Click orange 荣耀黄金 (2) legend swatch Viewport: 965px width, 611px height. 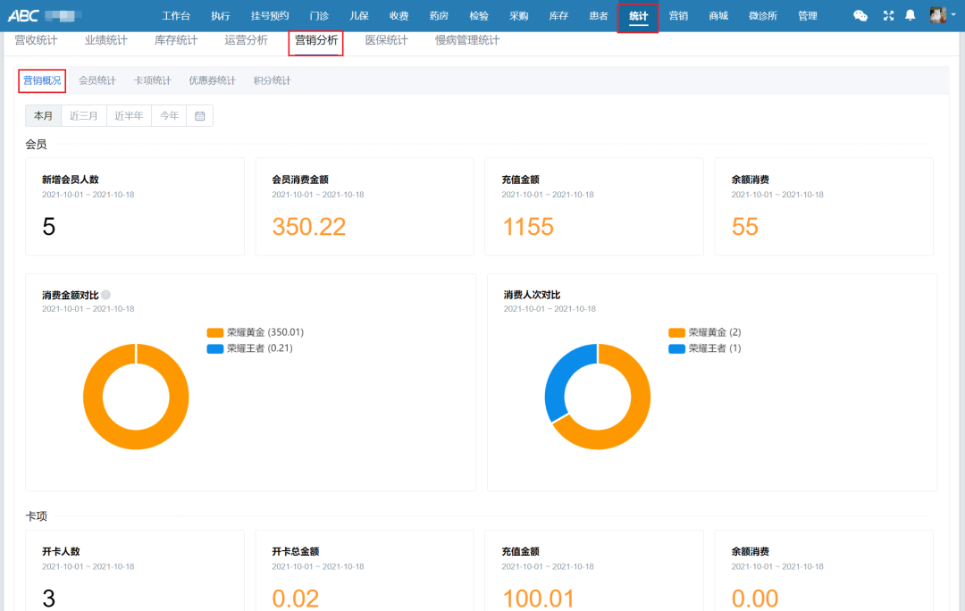[676, 333]
